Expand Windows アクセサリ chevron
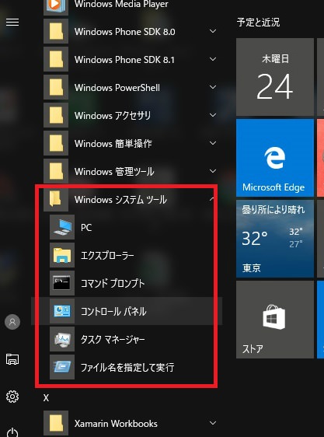The height and width of the screenshot is (437, 324). [213, 115]
